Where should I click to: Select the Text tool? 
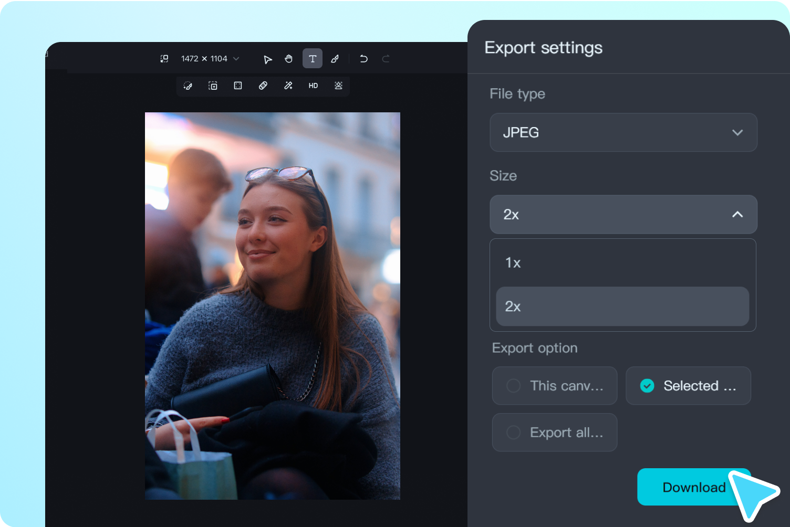pos(313,59)
